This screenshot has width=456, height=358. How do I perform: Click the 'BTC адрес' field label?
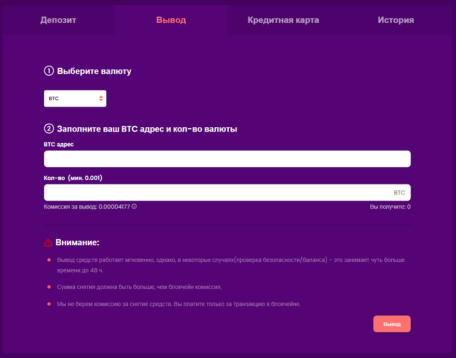[59, 144]
